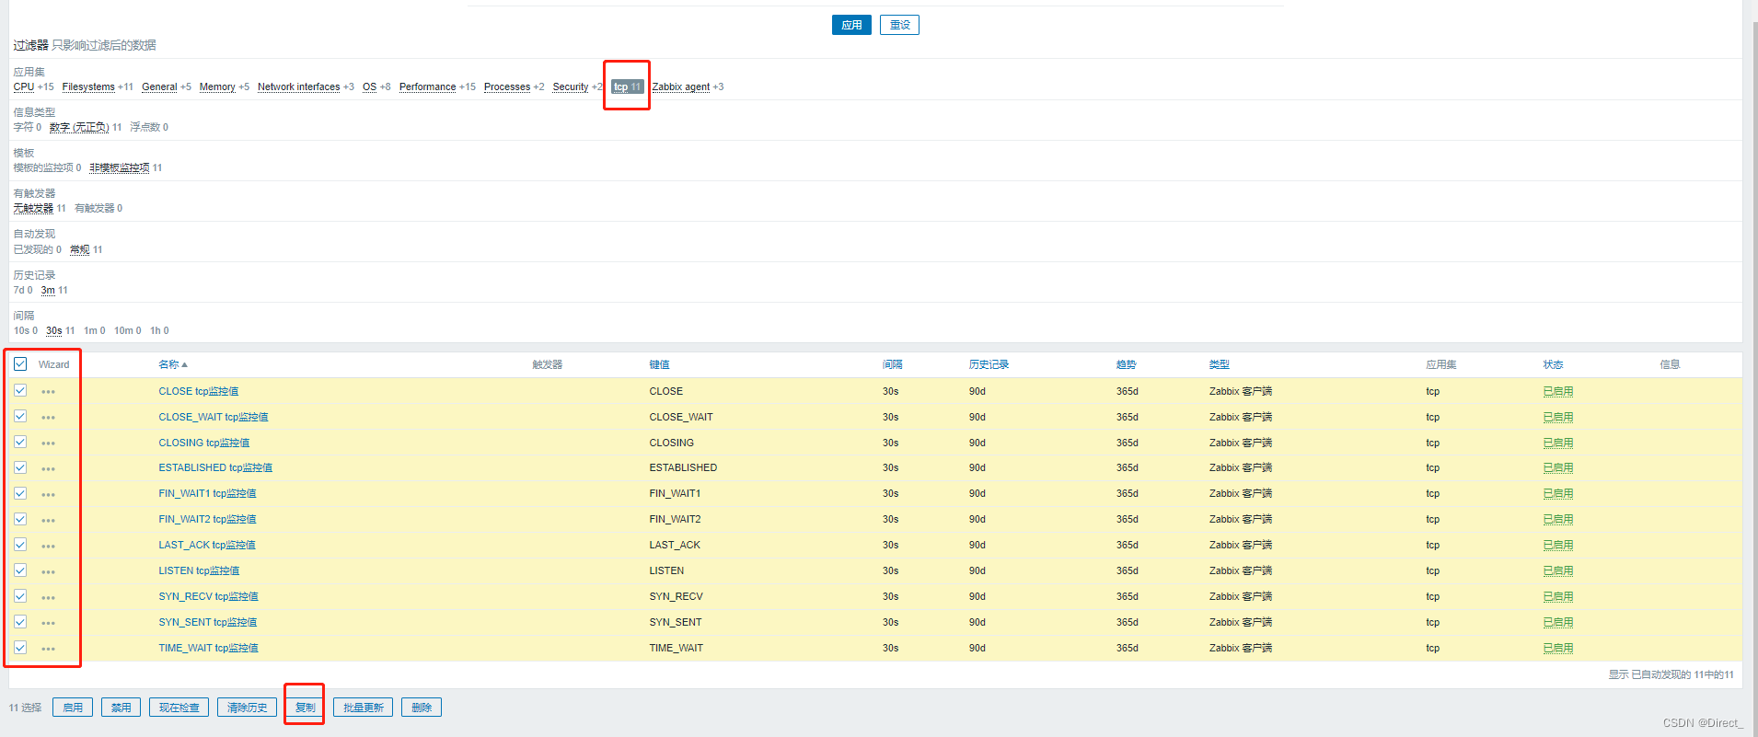The image size is (1758, 737).
Task: Click the 删除 delete button
Action: 422,708
